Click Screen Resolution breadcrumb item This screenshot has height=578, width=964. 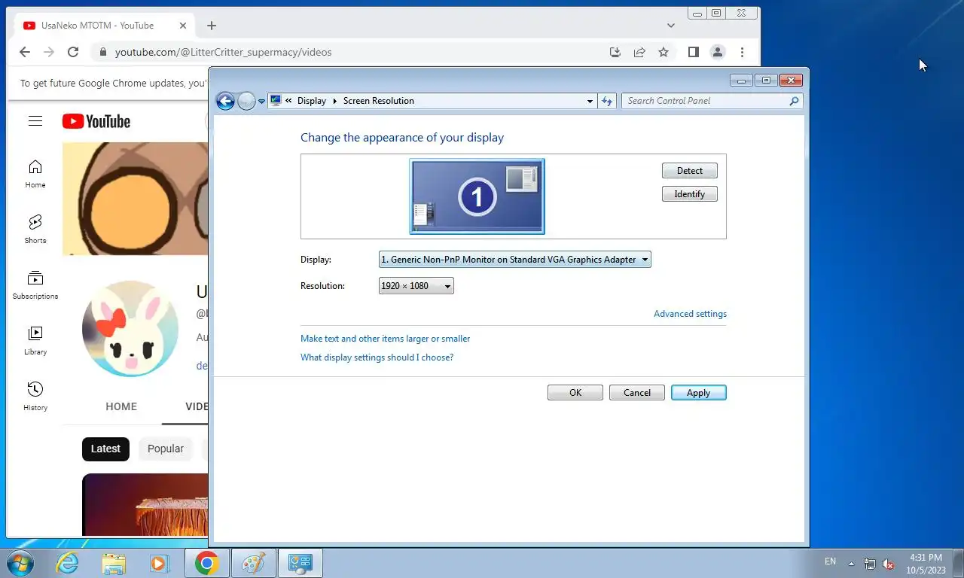pyautogui.click(x=379, y=101)
